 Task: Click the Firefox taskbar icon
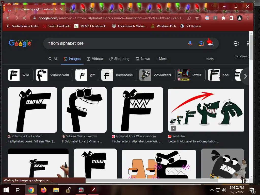[44, 190]
